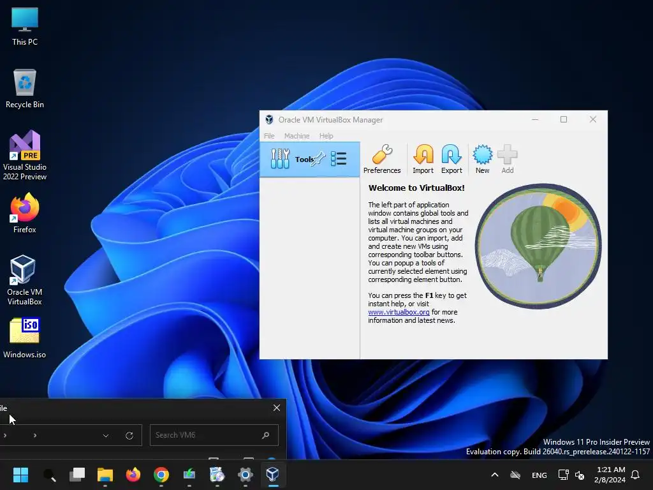653x490 pixels.
Task: Click the search magnifier in Explorer
Action: tap(266, 435)
